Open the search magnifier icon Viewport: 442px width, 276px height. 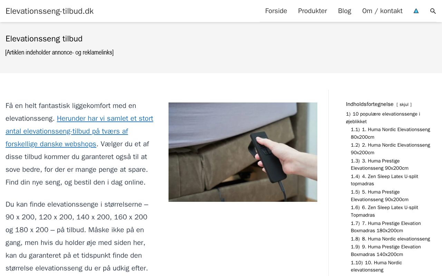(433, 11)
